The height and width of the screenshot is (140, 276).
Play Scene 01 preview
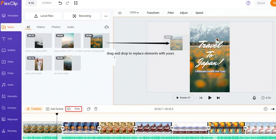coord(183,98)
